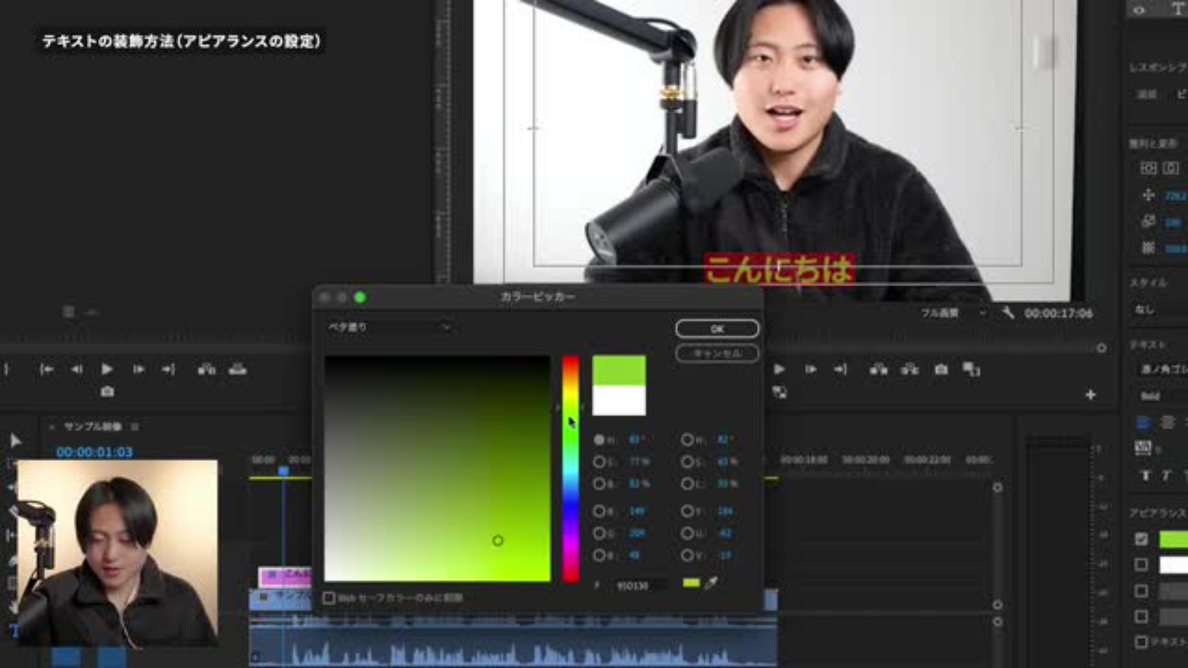Select the S saturation radio button
The height and width of the screenshot is (668, 1188).
(599, 461)
